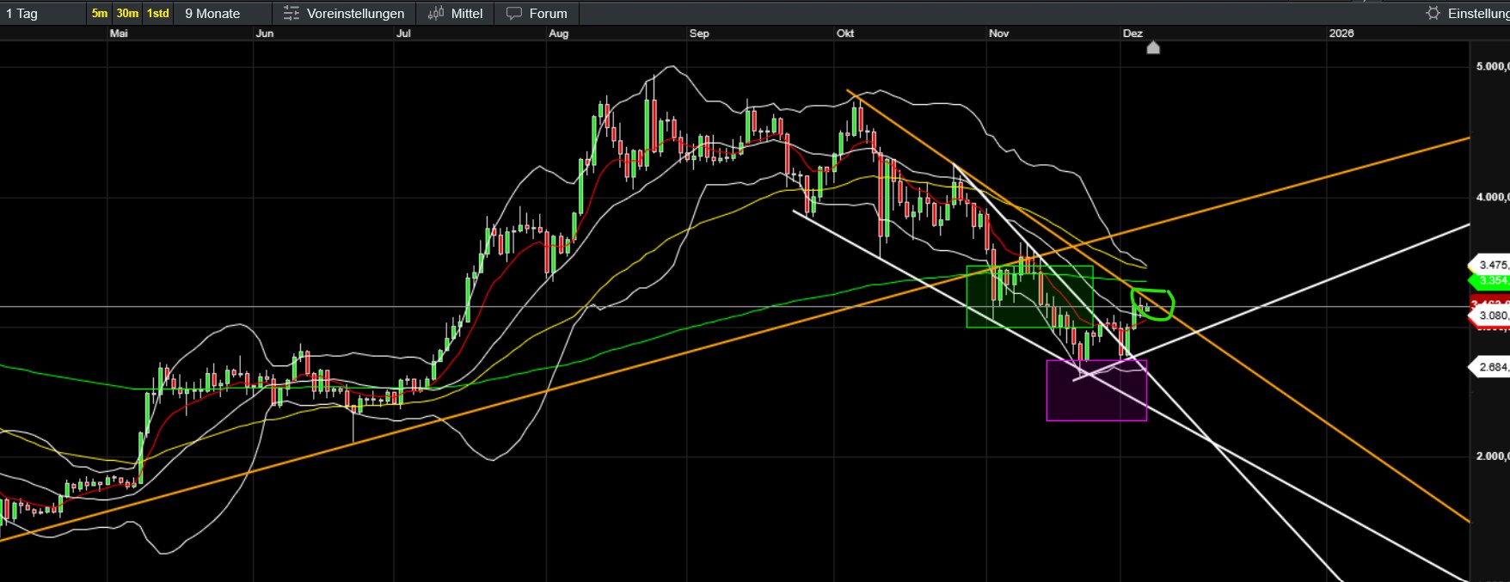Viewport: 1510px width, 582px height.
Task: Click the Einstellungen gear icon
Action: click(x=1433, y=13)
